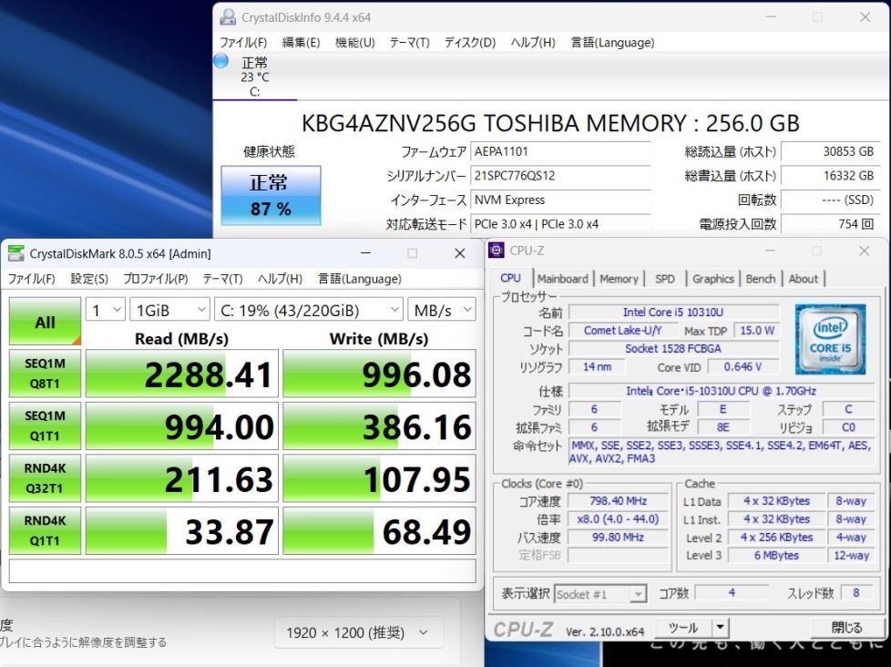The image size is (891, 667).
Task: Switch to the Bench tab in CPU-Z
Action: click(x=761, y=279)
